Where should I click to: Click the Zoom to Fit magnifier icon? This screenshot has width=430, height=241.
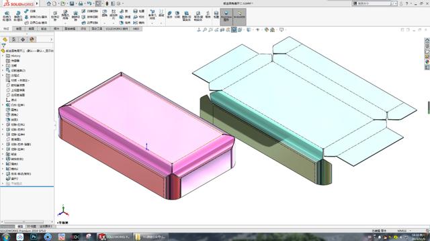tap(205, 29)
